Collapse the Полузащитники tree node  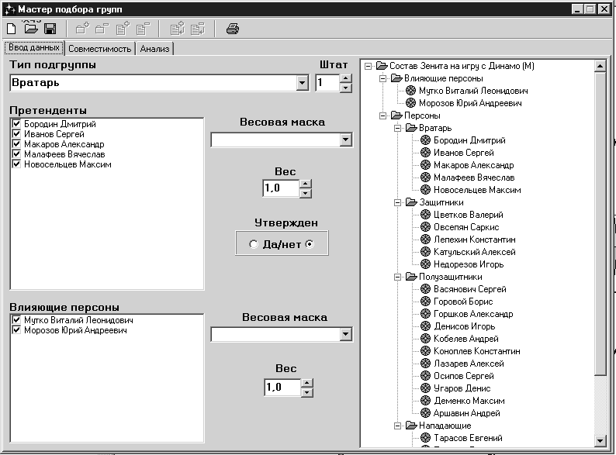[397, 277]
